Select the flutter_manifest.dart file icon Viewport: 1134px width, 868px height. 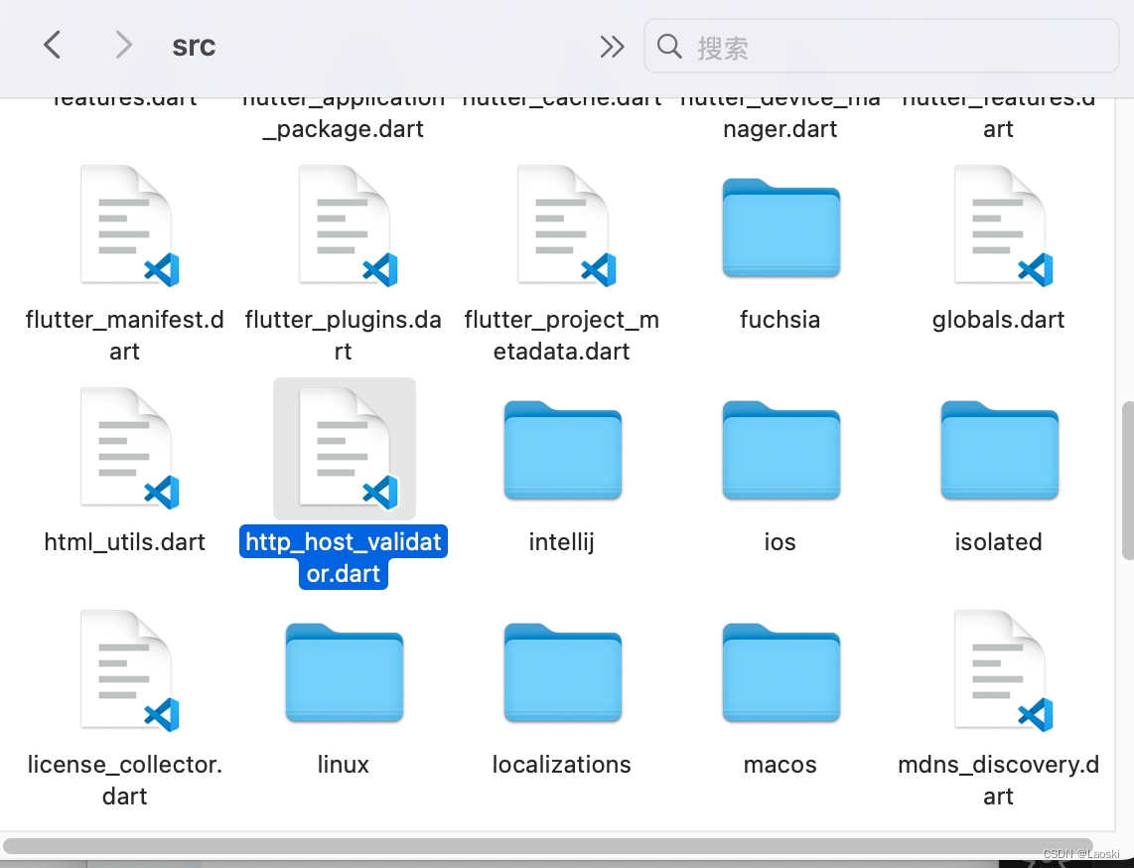[x=129, y=226]
